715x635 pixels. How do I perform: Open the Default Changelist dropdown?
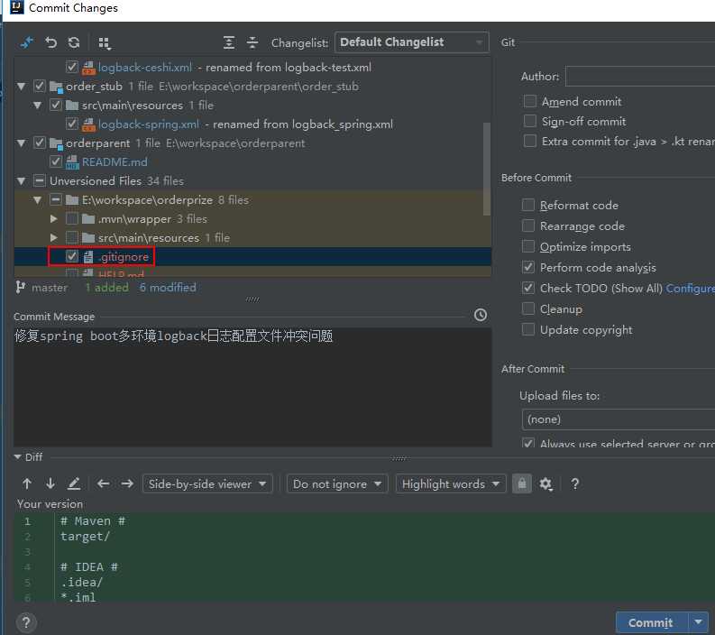[x=411, y=42]
